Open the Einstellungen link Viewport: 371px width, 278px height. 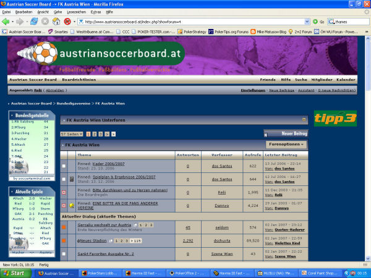(x=253, y=90)
